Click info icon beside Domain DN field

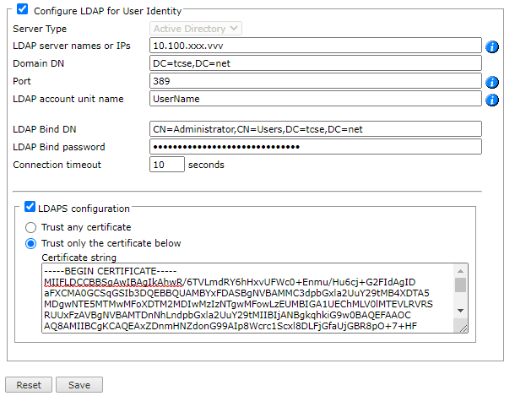click(x=493, y=64)
